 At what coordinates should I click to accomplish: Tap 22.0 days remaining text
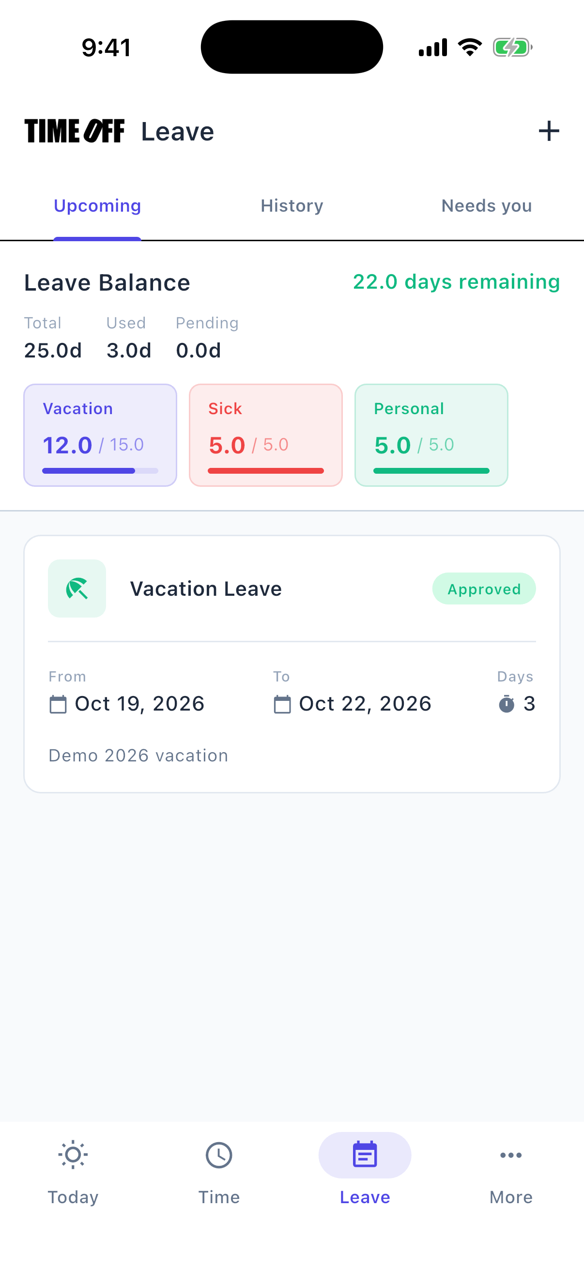[x=456, y=282]
